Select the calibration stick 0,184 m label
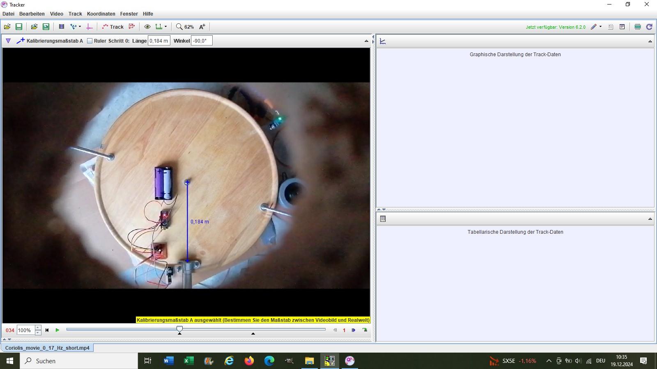The height and width of the screenshot is (369, 657). coord(200,222)
